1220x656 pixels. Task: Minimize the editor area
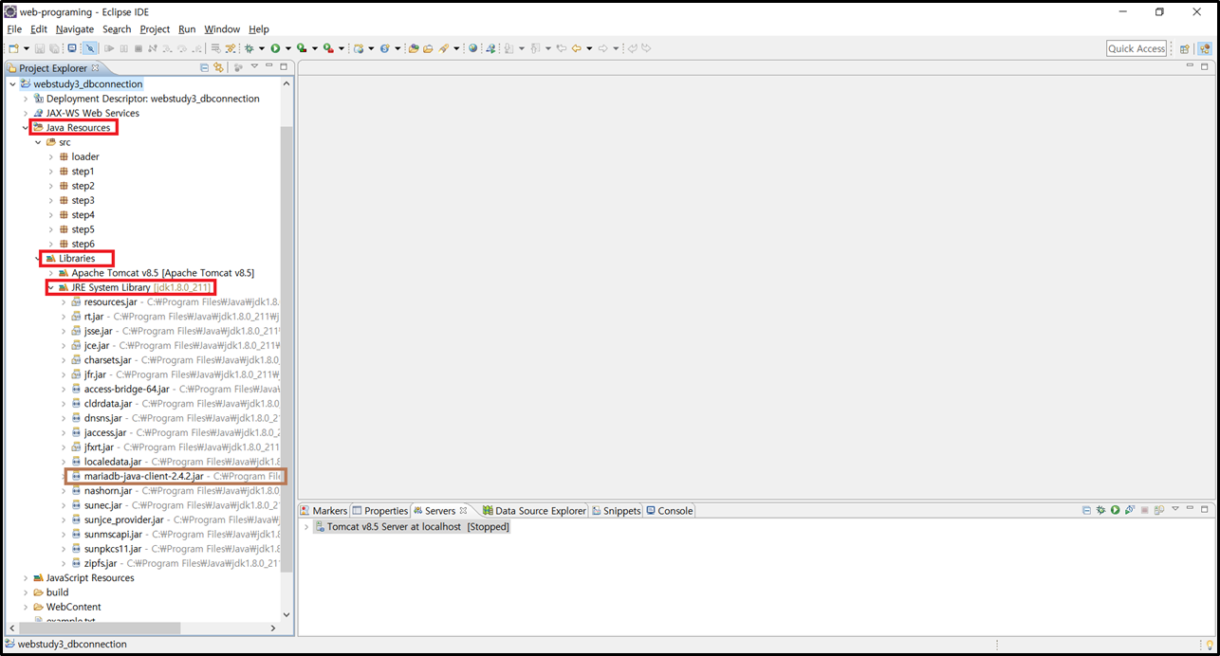(x=1191, y=66)
